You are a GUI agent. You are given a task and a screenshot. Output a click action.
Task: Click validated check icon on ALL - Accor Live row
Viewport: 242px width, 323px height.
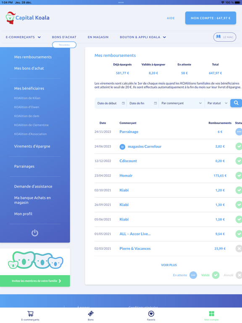point(239,234)
